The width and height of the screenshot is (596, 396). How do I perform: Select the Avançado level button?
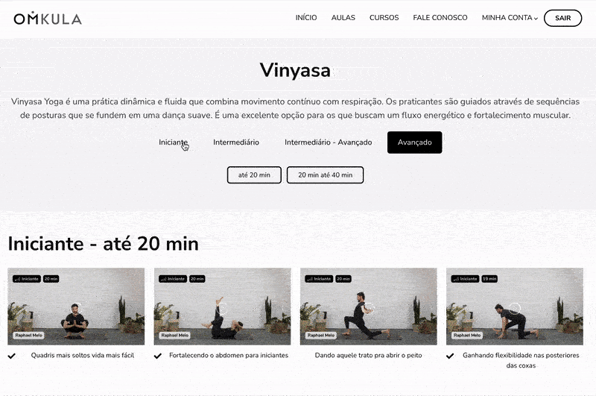pos(414,142)
